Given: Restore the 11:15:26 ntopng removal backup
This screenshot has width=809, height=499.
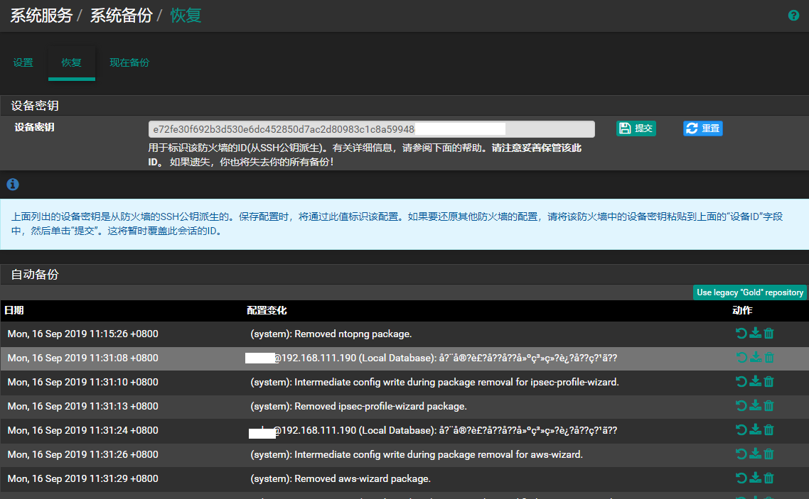Looking at the screenshot, I should tap(741, 334).
